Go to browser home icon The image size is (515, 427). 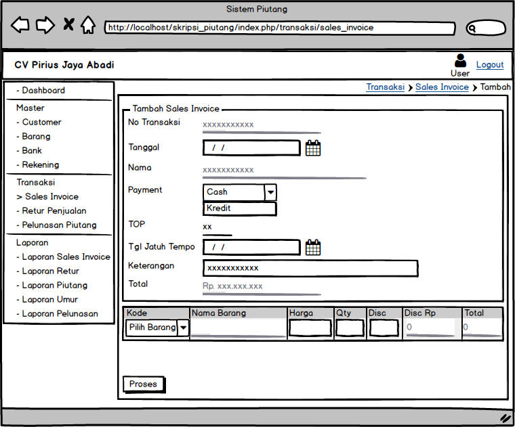(x=88, y=25)
